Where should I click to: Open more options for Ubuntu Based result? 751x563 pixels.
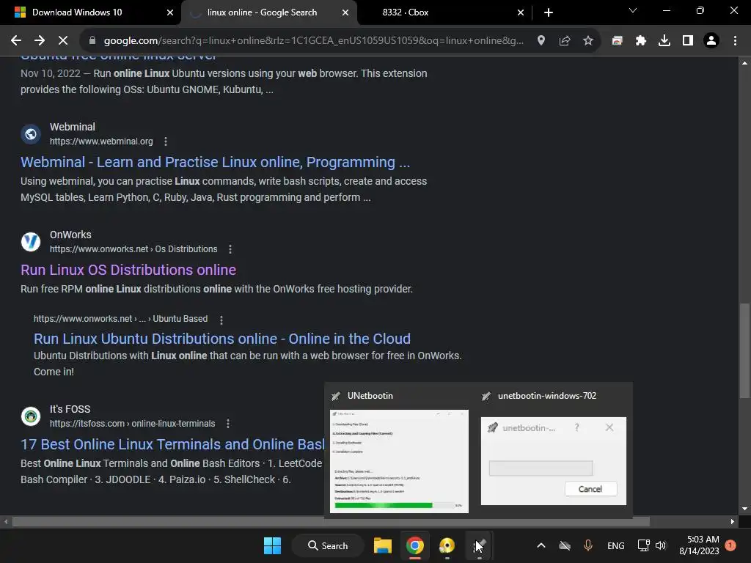click(221, 320)
